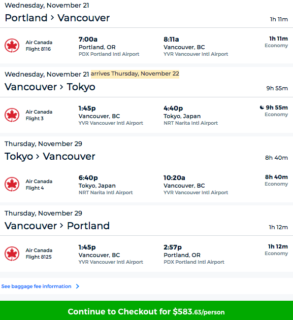Click PDX Portland Intl Airport departure text
Image resolution: width=293 pixels, height=320 pixels.
tap(109, 54)
